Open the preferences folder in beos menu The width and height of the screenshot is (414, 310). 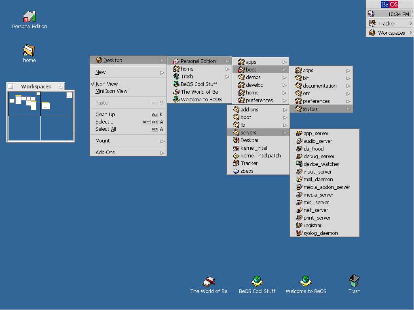[x=321, y=101]
